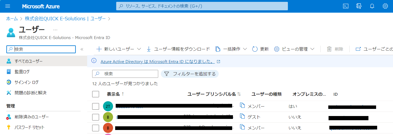This screenshot has width=393, height=135.
Task: Open the more options ellipsis beside ユーザー title
Action: click(x=55, y=30)
